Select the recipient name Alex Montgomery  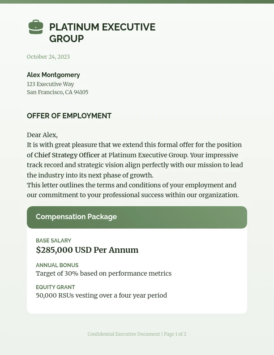(x=53, y=75)
